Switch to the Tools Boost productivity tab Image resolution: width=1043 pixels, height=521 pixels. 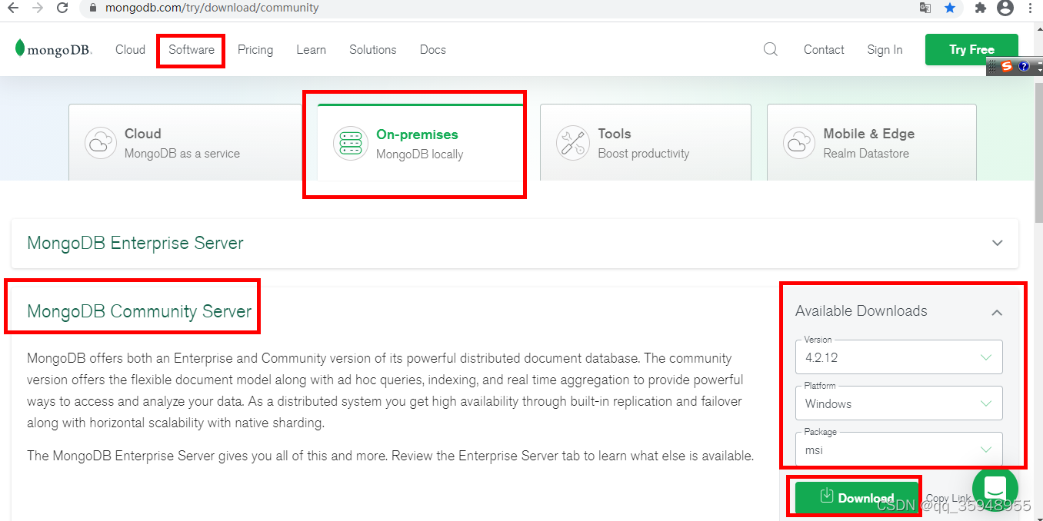click(645, 143)
